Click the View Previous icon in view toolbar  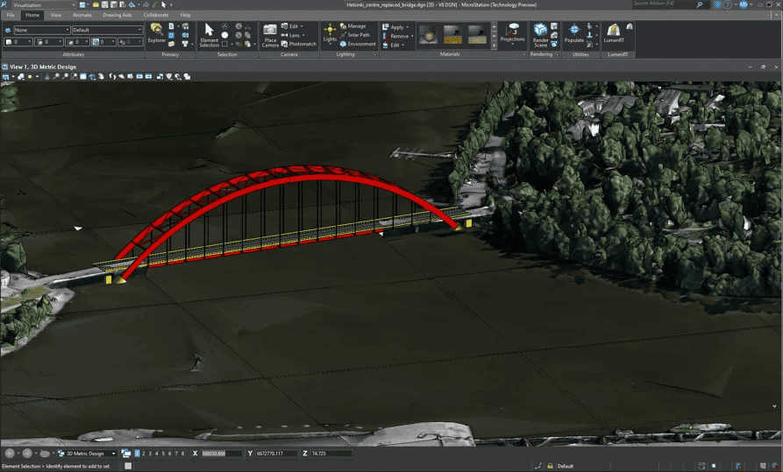point(139,77)
